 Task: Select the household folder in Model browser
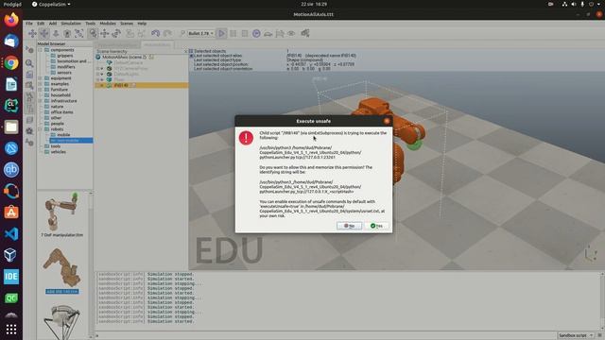click(x=60, y=94)
